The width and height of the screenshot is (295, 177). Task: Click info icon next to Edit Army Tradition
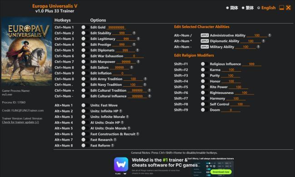(145, 79)
